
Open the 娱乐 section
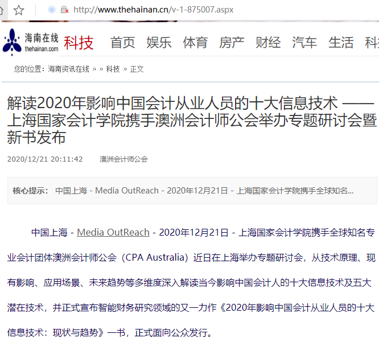[x=159, y=43]
